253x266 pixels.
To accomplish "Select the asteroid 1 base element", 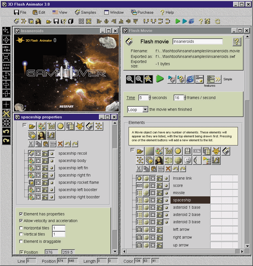I will (x=187, y=207).
